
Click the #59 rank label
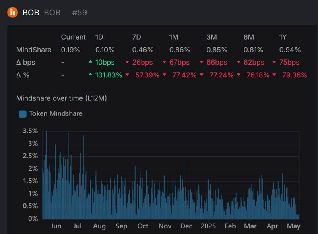pos(79,13)
